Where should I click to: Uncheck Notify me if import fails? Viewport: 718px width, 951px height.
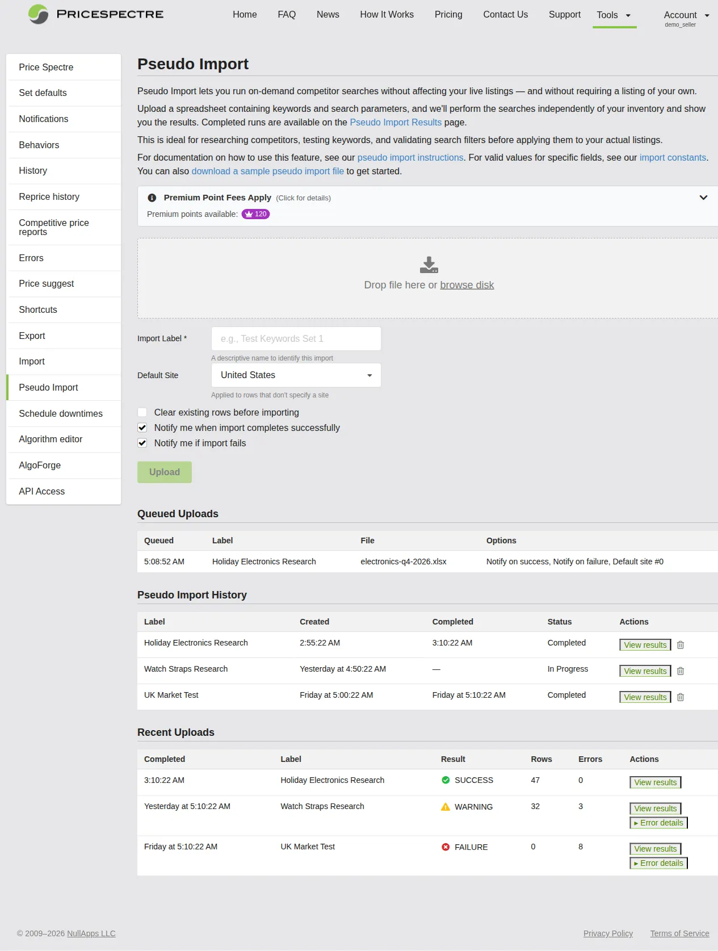[142, 443]
